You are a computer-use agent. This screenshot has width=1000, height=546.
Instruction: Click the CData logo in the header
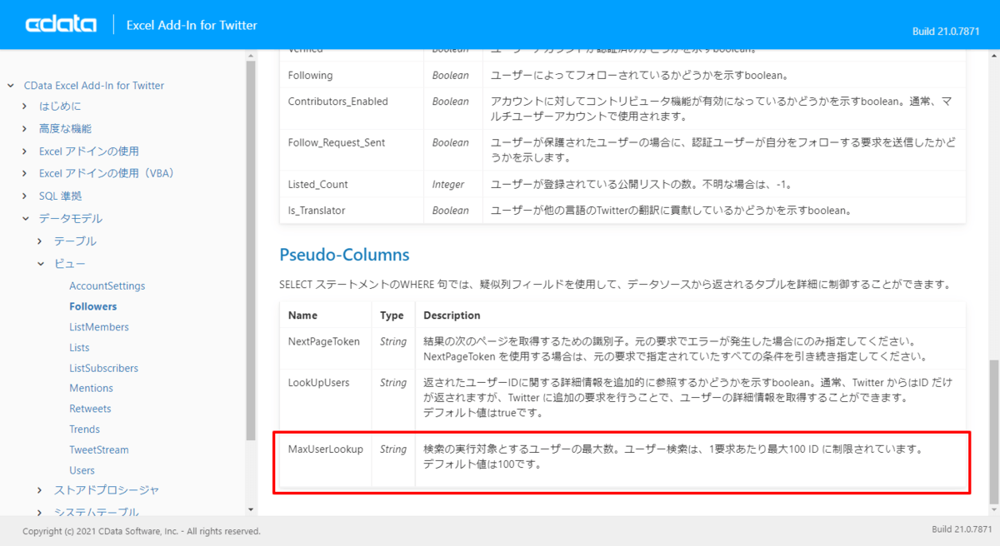coord(62,25)
